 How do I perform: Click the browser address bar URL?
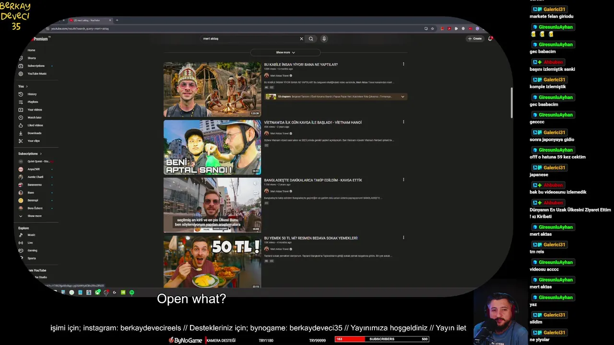[80, 29]
